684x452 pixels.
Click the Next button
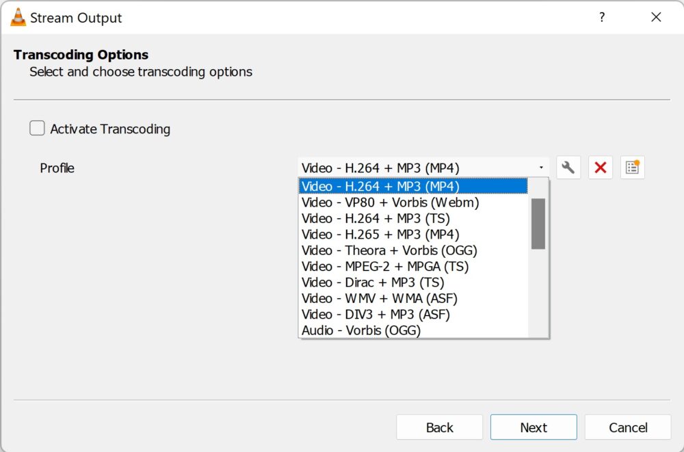tap(534, 427)
